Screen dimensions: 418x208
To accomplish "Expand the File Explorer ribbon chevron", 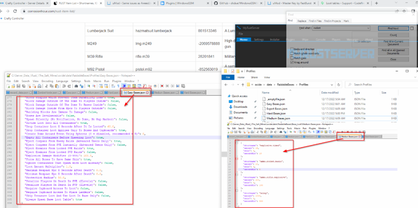I will point(415,77).
